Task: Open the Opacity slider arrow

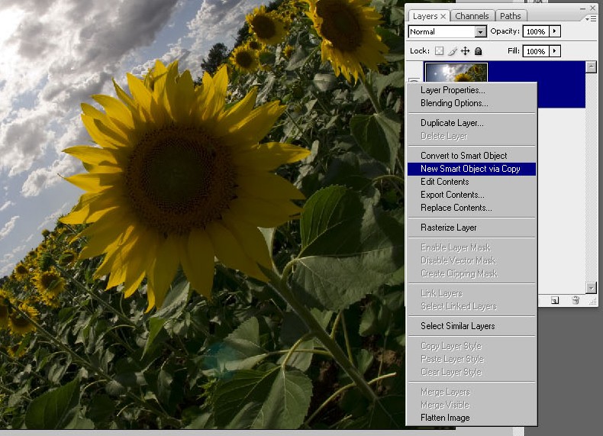Action: click(x=554, y=31)
